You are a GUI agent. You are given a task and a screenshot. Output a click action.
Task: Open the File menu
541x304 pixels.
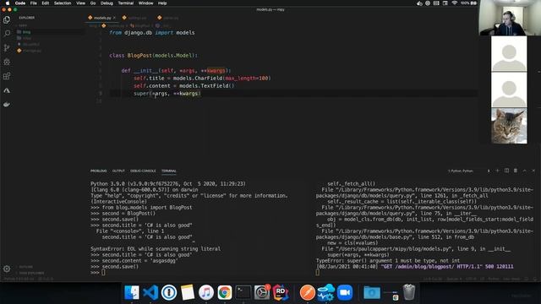point(34,3)
